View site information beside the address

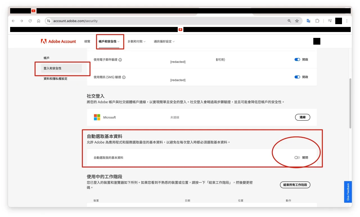coord(49,21)
